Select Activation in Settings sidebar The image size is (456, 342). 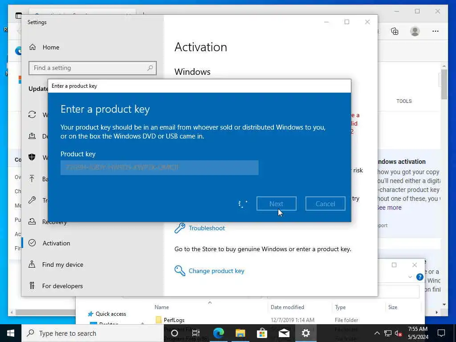[56, 243]
